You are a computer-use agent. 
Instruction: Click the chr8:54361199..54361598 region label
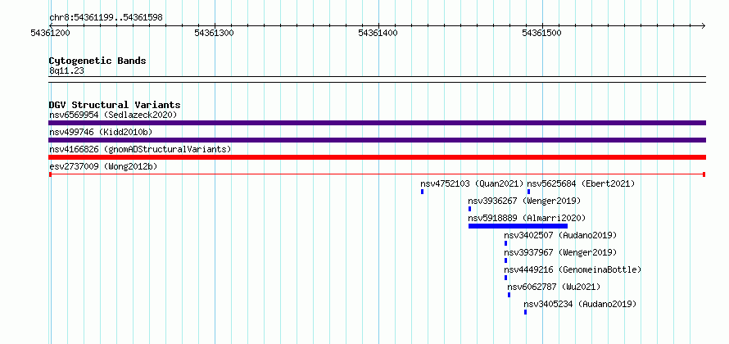106,18
